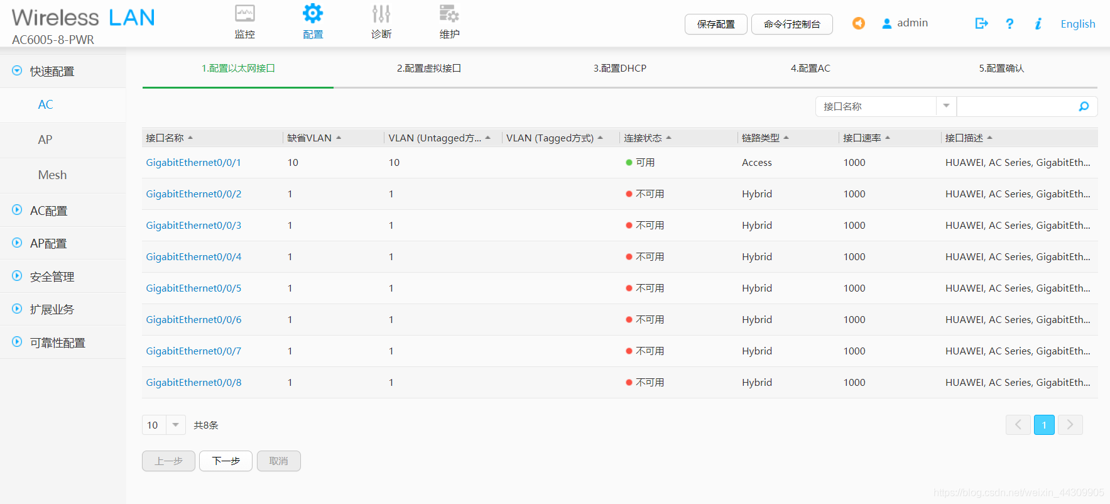1110x504 pixels.
Task: Click the admin user icon
Action: pyautogui.click(x=886, y=23)
